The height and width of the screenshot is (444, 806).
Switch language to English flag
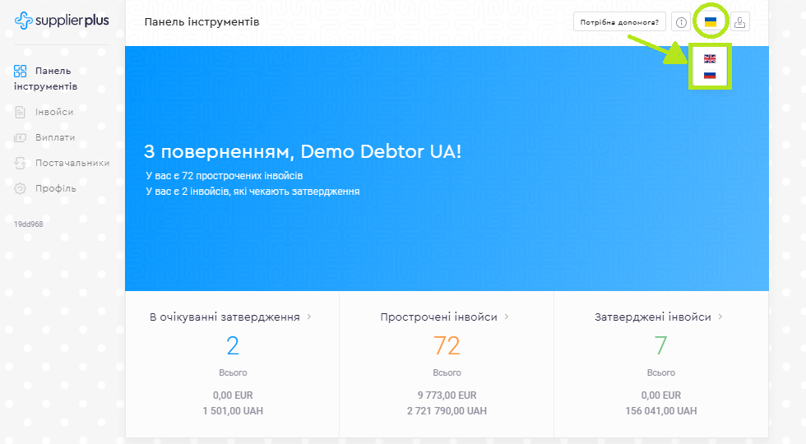click(x=710, y=58)
